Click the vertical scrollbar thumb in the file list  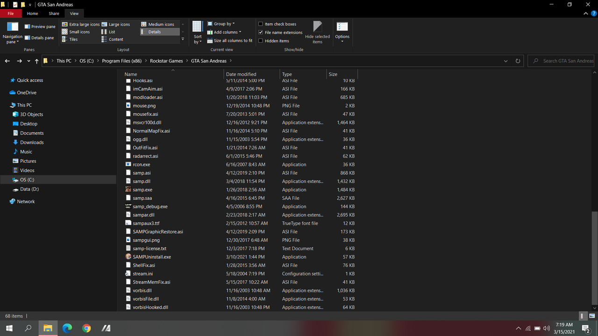click(x=594, y=258)
